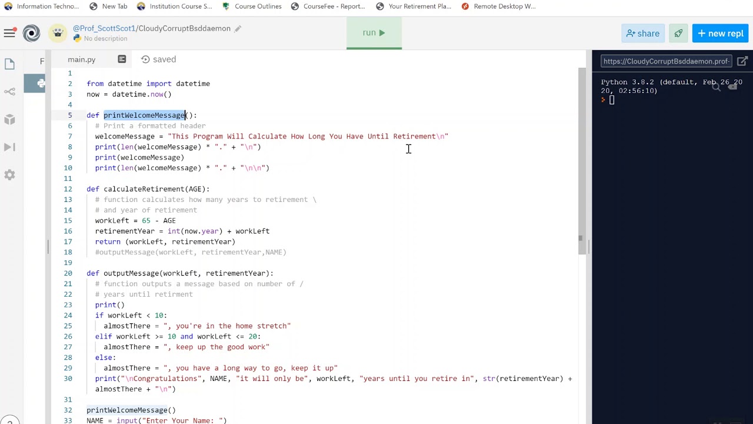The image size is (753, 424).
Task: Click the printWelcomeMessage() call on line 32
Action: coord(131,410)
